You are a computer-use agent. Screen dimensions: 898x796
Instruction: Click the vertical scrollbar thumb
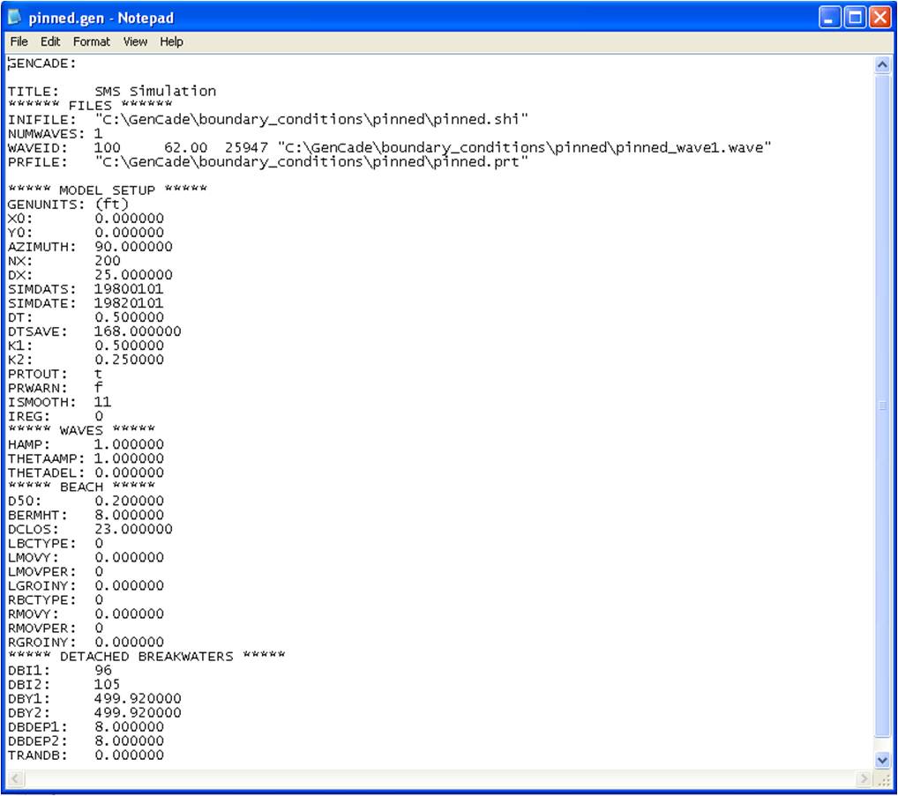tap(882, 405)
